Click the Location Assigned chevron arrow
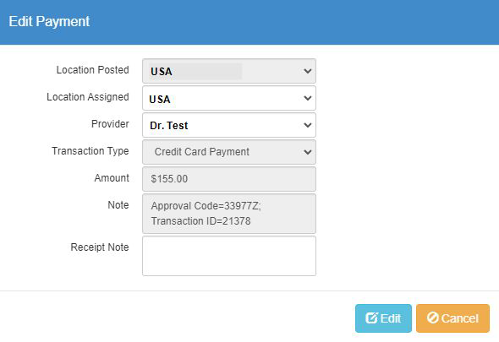Screen dimensions: 499x342 pyautogui.click(x=307, y=98)
